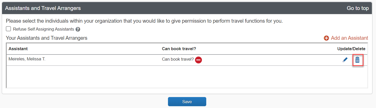The width and height of the screenshot is (376, 108).
Task: Click the Can book travel? text in Melissa's row
Action: pos(178,59)
